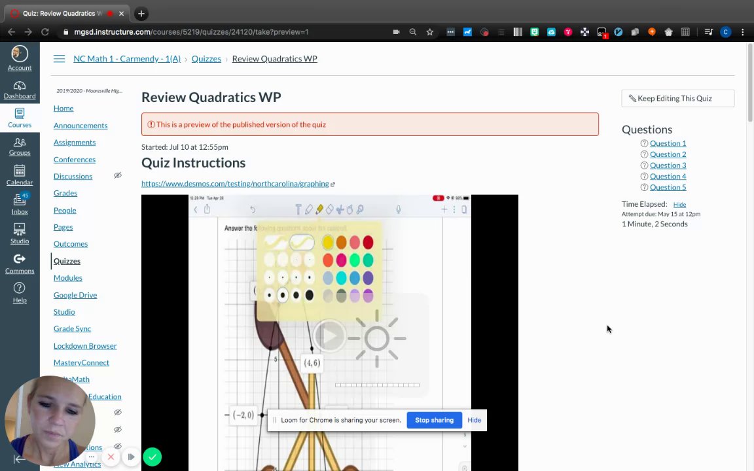Open Quizzes breadcrumb link
754x471 pixels.
pyautogui.click(x=206, y=59)
